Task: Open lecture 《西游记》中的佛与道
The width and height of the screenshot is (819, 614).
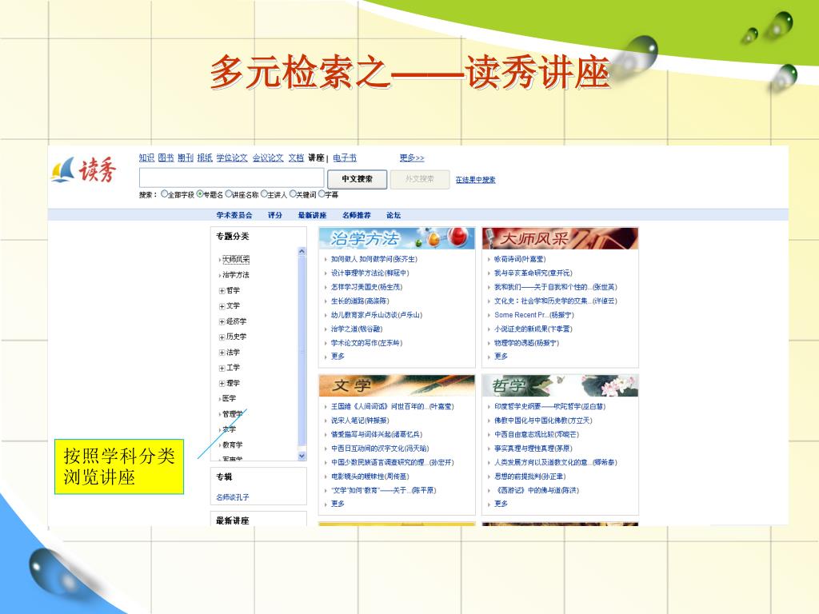Action: [537, 490]
